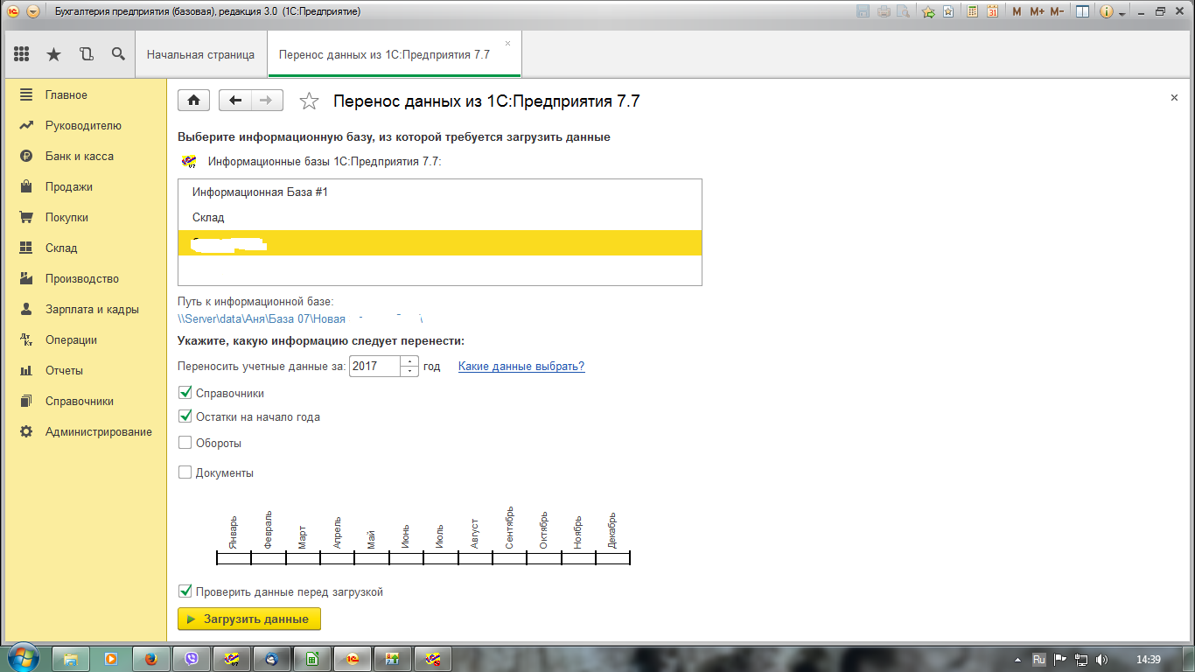Select the 'Перенос данных из 1С:Предприятия 7.7' tab

click(x=394, y=54)
